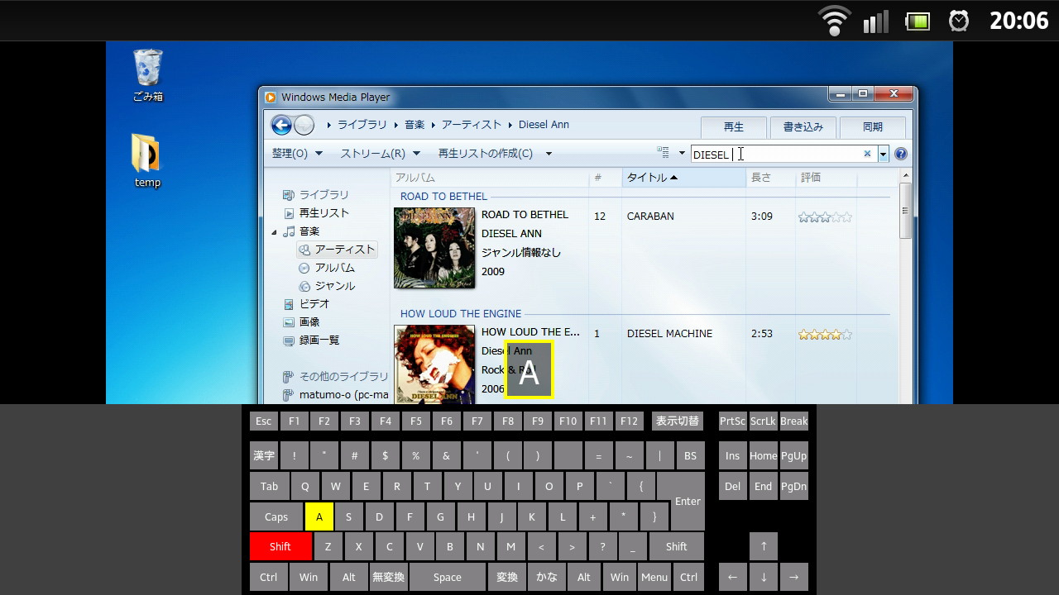This screenshot has width=1059, height=595.
Task: Click the back navigation arrow
Action: (x=281, y=124)
